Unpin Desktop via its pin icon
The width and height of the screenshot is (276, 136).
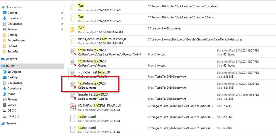click(x=62, y=13)
